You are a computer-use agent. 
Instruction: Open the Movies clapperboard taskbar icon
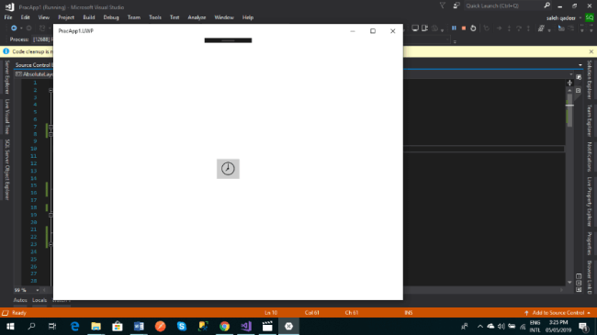(267, 326)
